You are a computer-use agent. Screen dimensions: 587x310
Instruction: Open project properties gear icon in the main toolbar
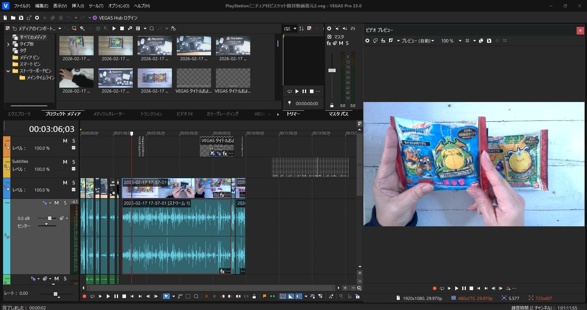pyautogui.click(x=37, y=18)
